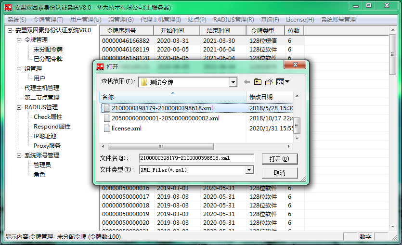Open the 站点(P) menu
This screenshot has width=402, height=245.
coord(197,20)
